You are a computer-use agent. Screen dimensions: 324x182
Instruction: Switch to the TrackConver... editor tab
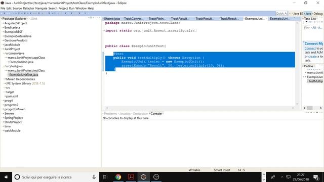133,19
